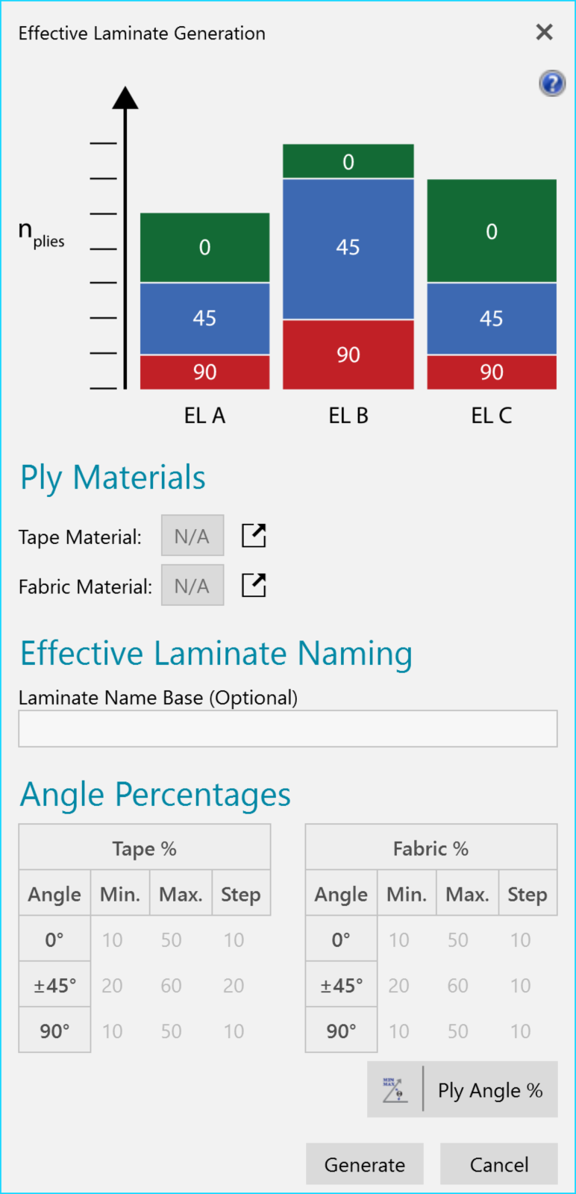Click the ply angle min/max icon
Image resolution: width=576 pixels, height=1194 pixels.
[x=395, y=1090]
